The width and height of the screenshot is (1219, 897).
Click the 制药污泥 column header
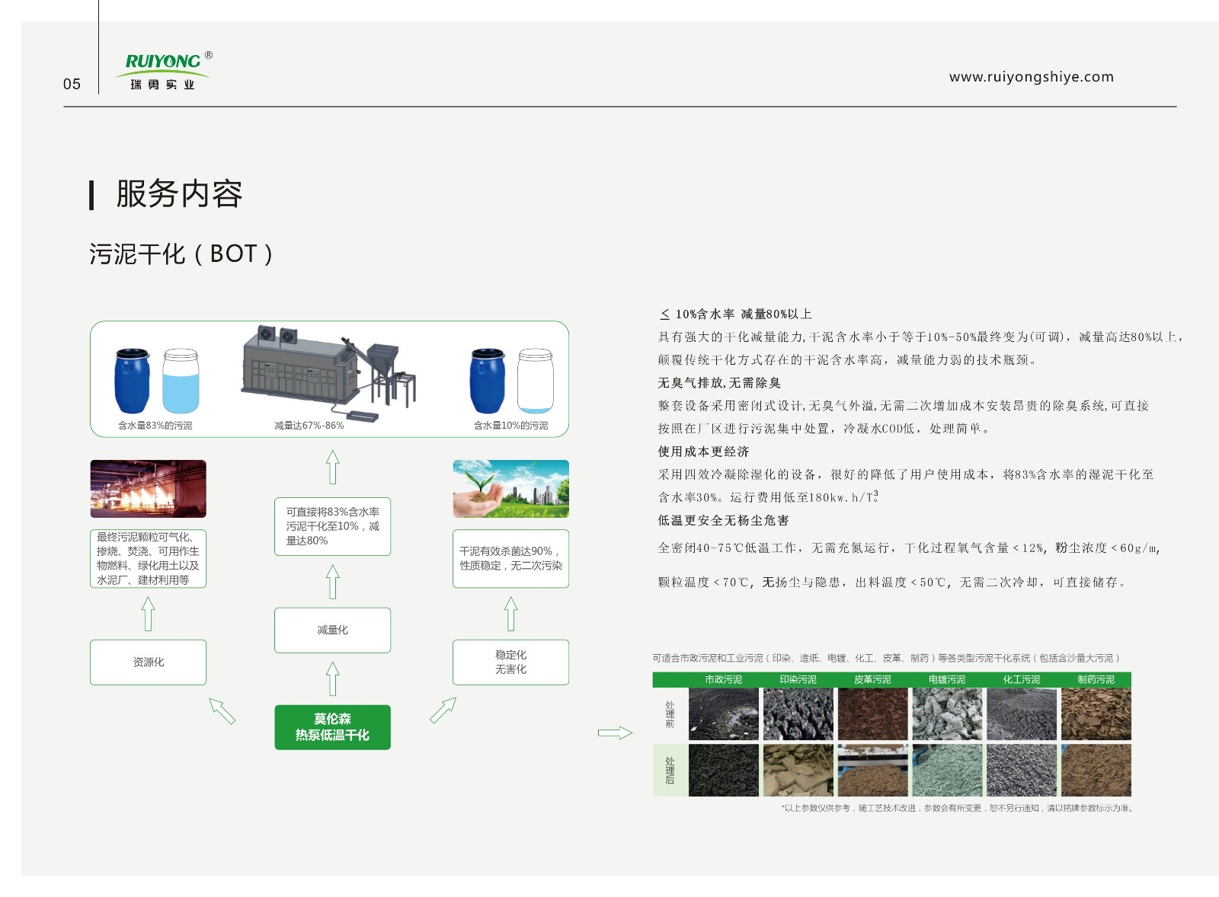tap(1096, 680)
